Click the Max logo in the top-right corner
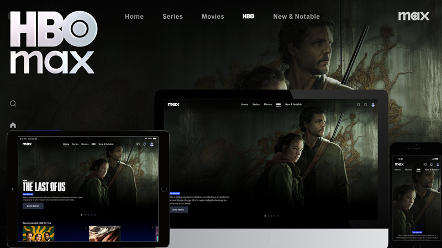The width and height of the screenshot is (442, 248). pos(414,16)
